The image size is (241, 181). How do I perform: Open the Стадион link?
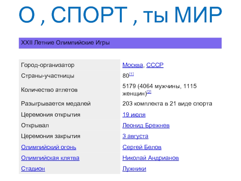(x=33, y=169)
